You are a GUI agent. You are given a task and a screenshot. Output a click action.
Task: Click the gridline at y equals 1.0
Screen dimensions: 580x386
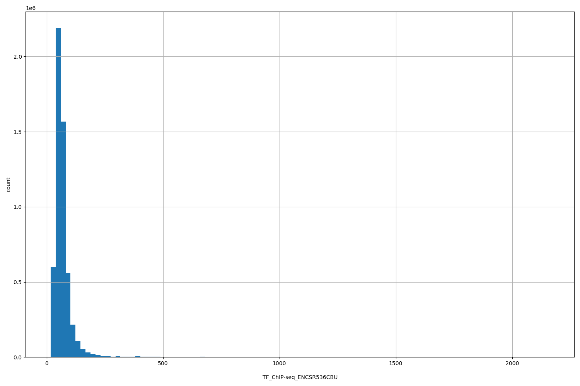tap(271, 207)
